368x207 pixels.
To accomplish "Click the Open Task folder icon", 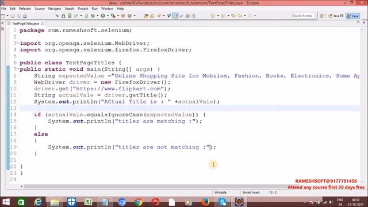I will [152, 16].
